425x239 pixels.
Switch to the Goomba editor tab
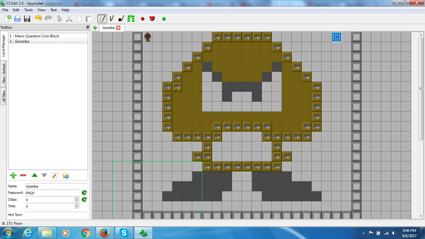pyautogui.click(x=108, y=28)
